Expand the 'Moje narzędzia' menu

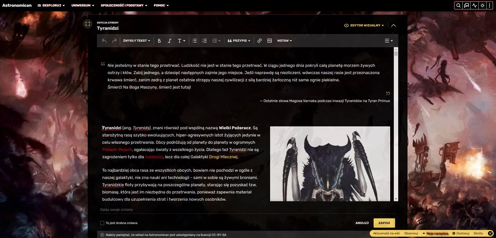(x=435, y=233)
